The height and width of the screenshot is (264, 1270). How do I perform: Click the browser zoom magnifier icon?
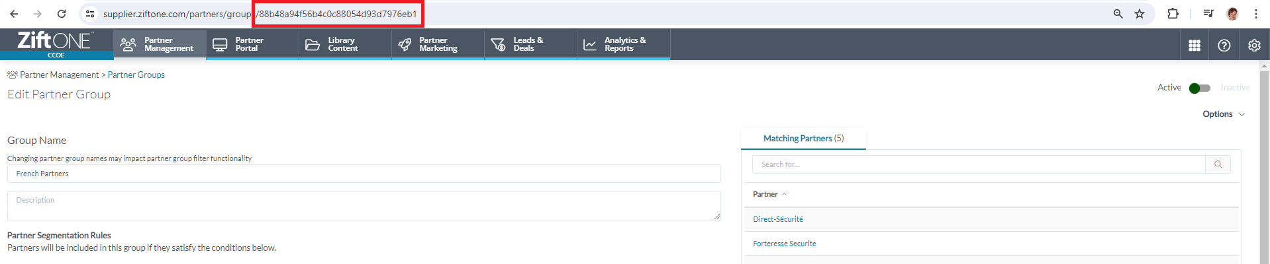tap(1118, 14)
